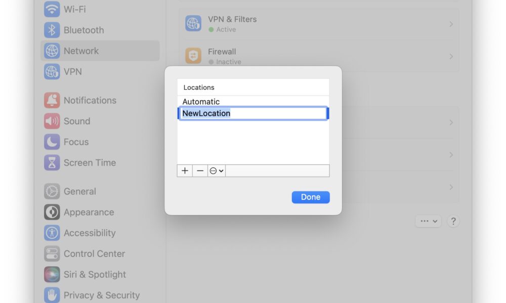506x303 pixels.
Task: Open Focus moon icon
Action: 52,142
